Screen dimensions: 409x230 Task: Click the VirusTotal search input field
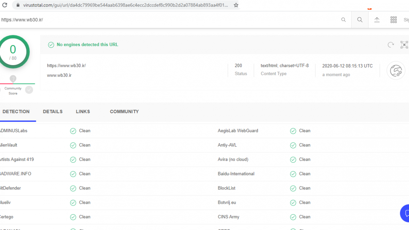tap(170, 20)
